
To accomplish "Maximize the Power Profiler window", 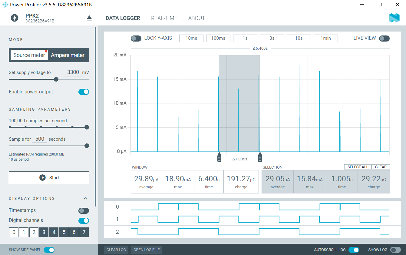I will pos(380,5).
